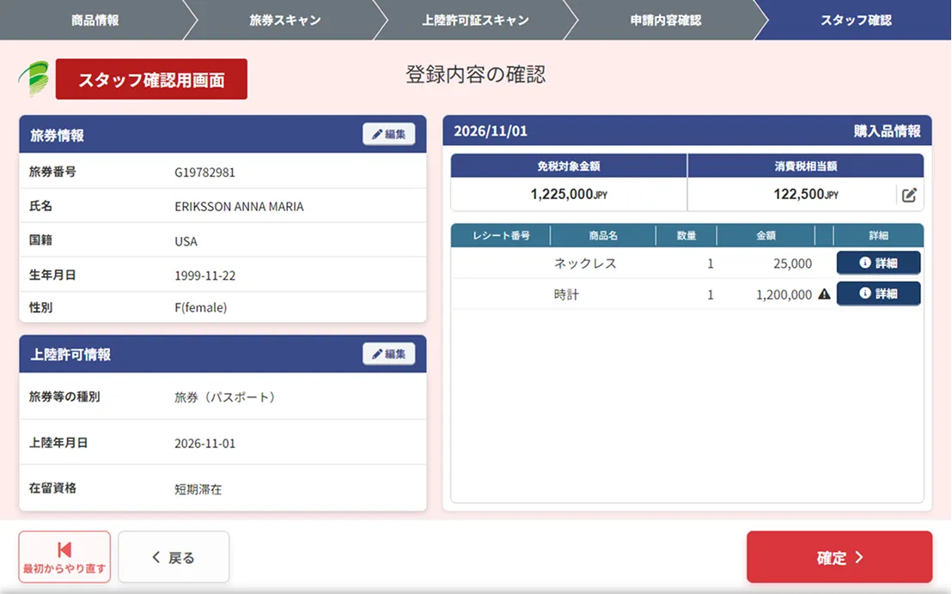Image resolution: width=952 pixels, height=594 pixels.
Task: Click the name ERIKSSON ANNA MARIA
Action: 239,206
